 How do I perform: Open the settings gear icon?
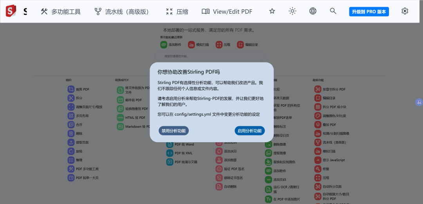405,11
